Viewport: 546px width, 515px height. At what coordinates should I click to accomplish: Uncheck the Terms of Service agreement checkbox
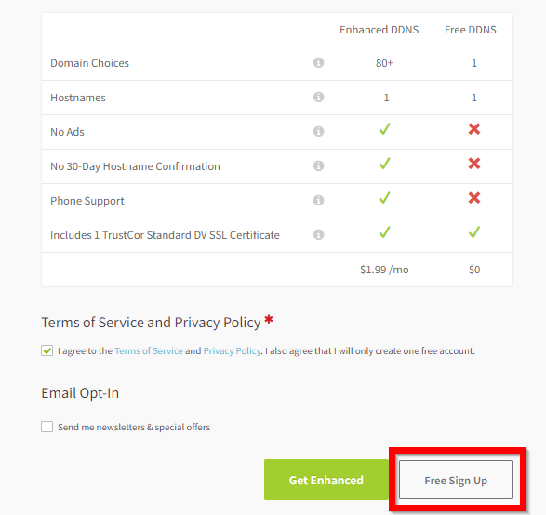(x=47, y=350)
